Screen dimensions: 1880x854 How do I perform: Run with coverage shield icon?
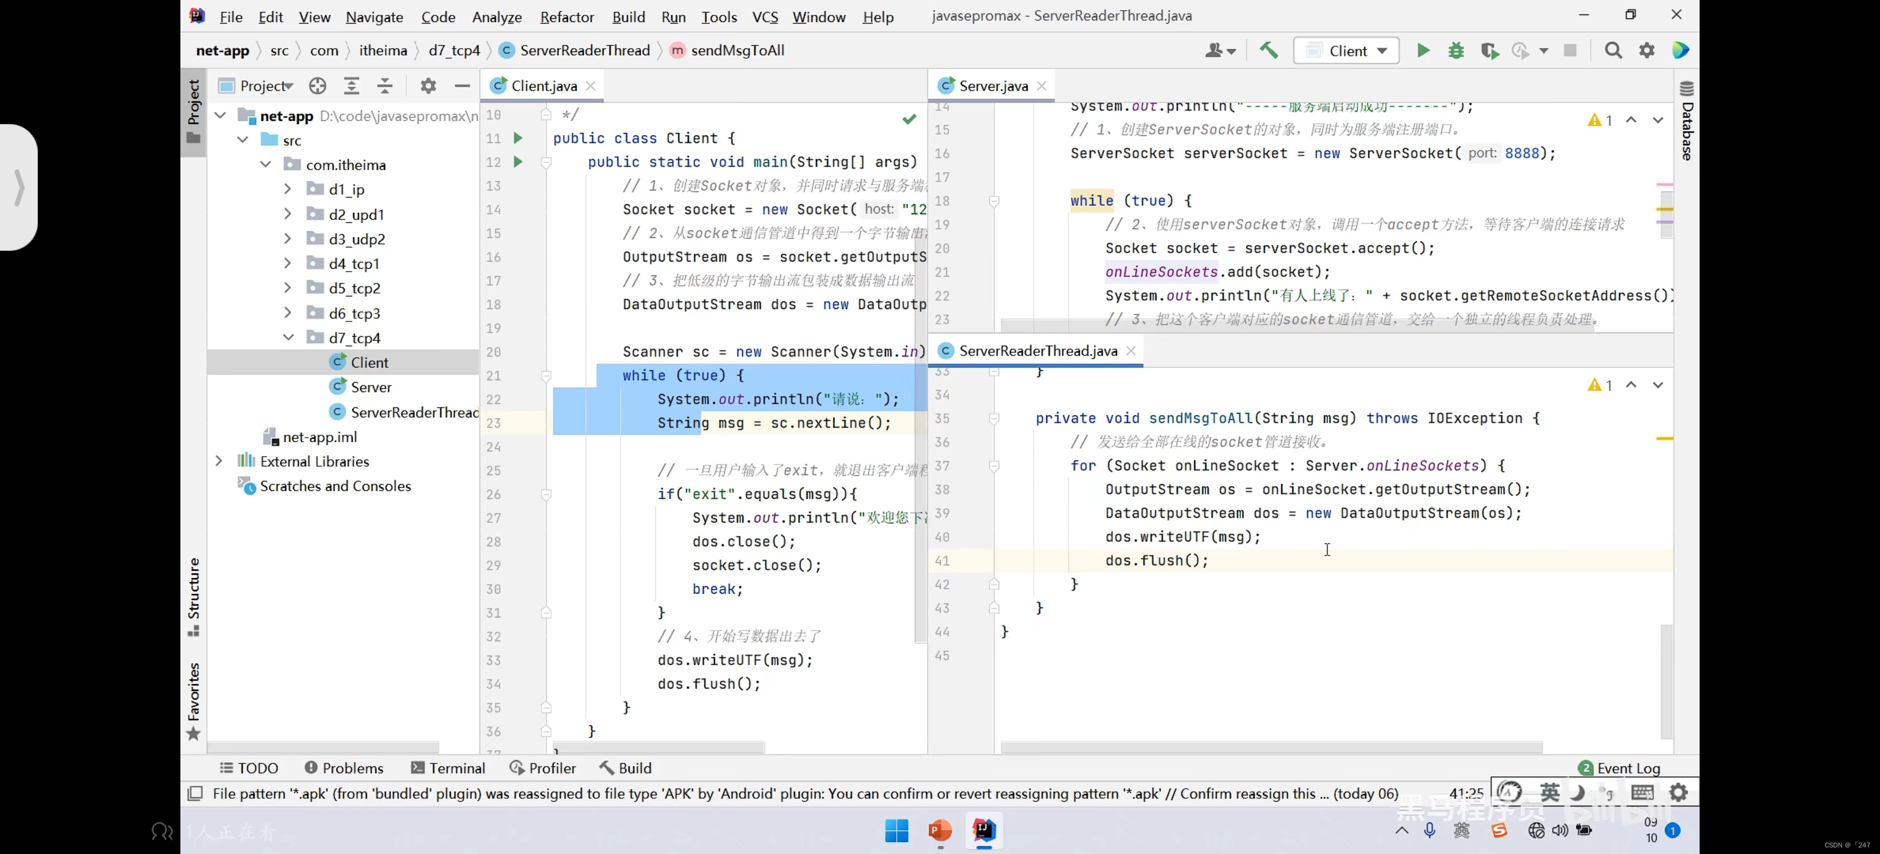[x=1489, y=50]
